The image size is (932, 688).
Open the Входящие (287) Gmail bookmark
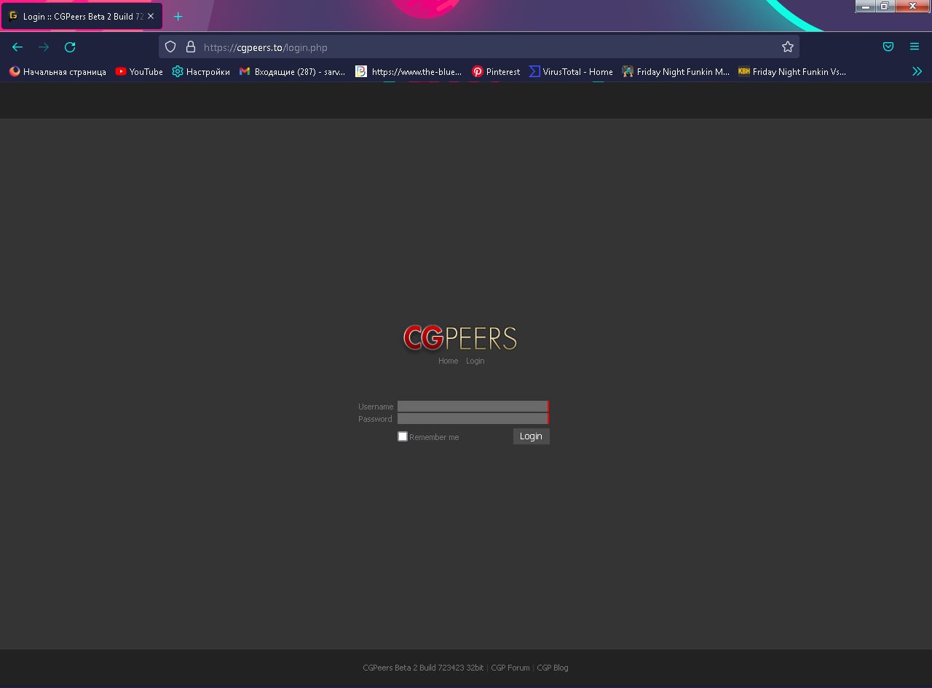(x=292, y=71)
